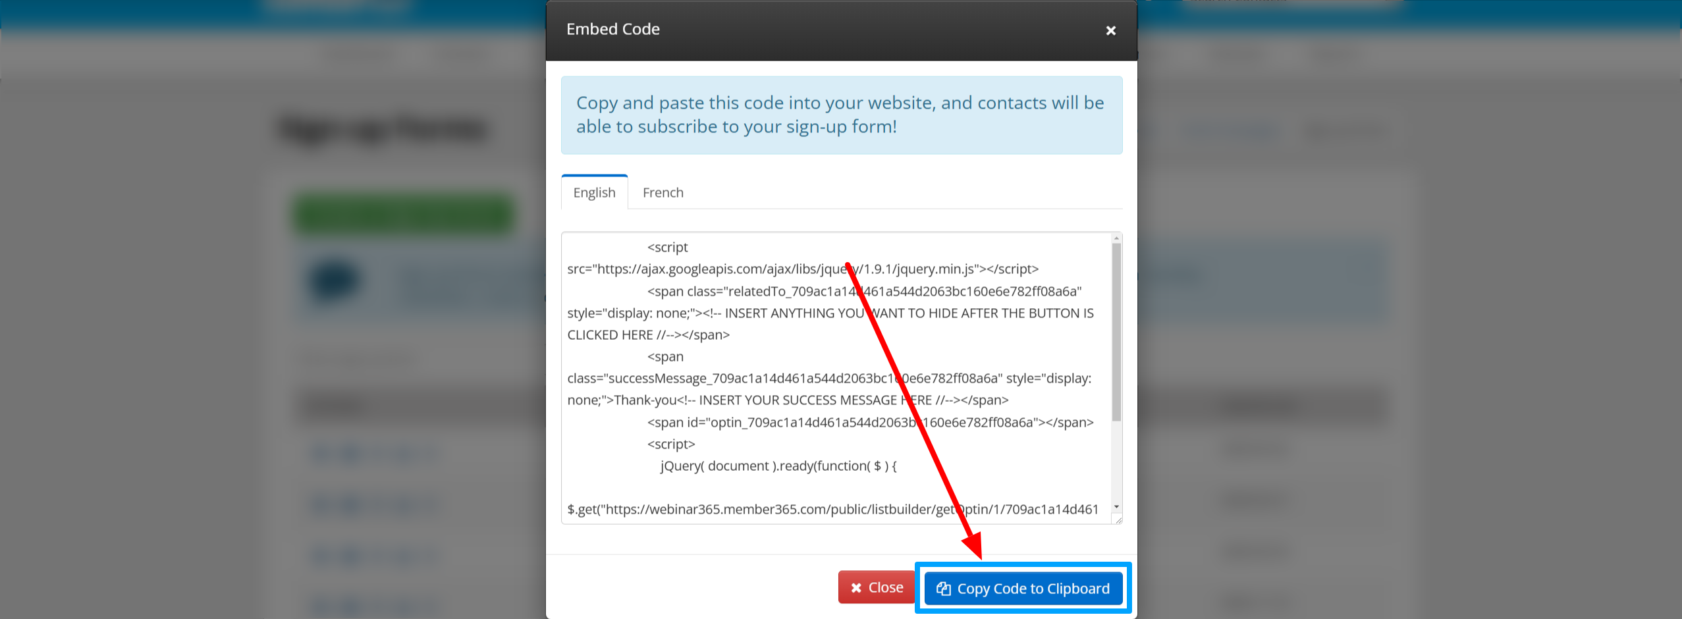Click the clipboard icon on the copy button
1682x619 pixels.
943,589
